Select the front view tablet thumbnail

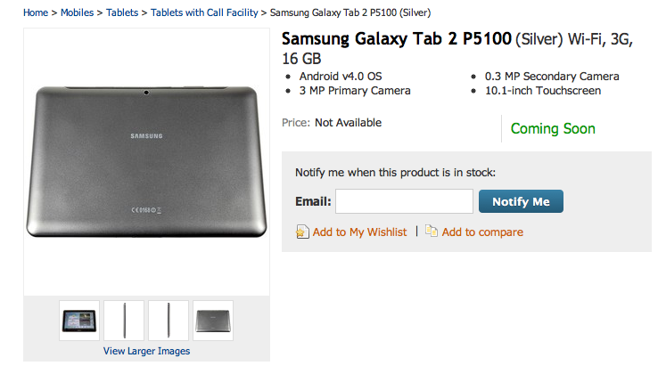[79, 321]
